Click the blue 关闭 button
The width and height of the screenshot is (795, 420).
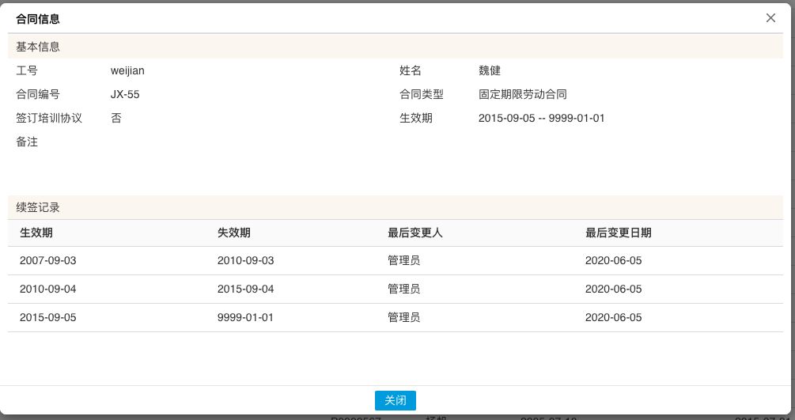coord(395,400)
